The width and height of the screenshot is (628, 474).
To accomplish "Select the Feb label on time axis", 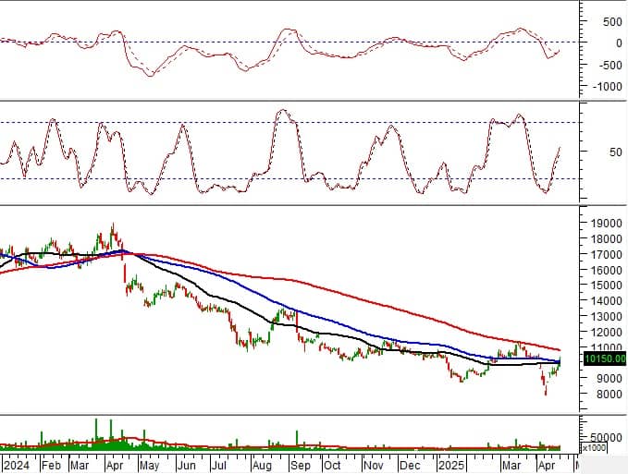I will [52, 465].
